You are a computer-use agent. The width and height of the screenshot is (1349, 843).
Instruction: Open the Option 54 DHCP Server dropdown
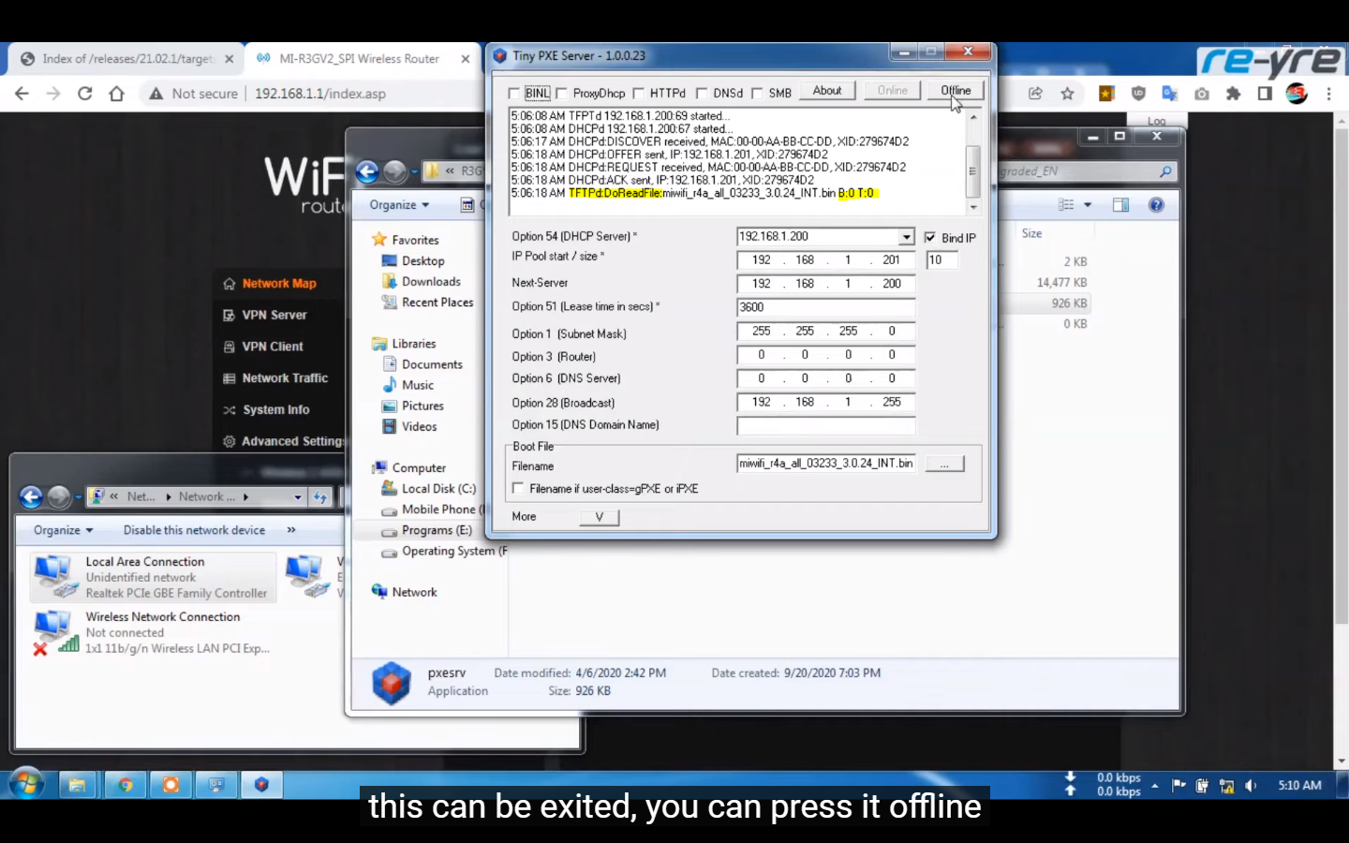tap(906, 237)
